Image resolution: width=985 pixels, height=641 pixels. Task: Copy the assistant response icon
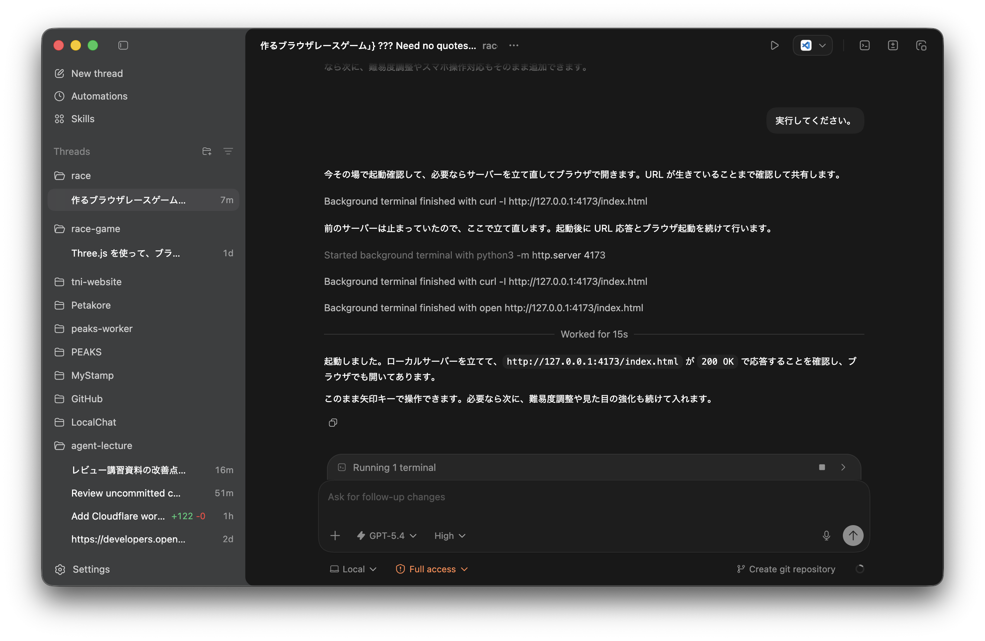[333, 422]
